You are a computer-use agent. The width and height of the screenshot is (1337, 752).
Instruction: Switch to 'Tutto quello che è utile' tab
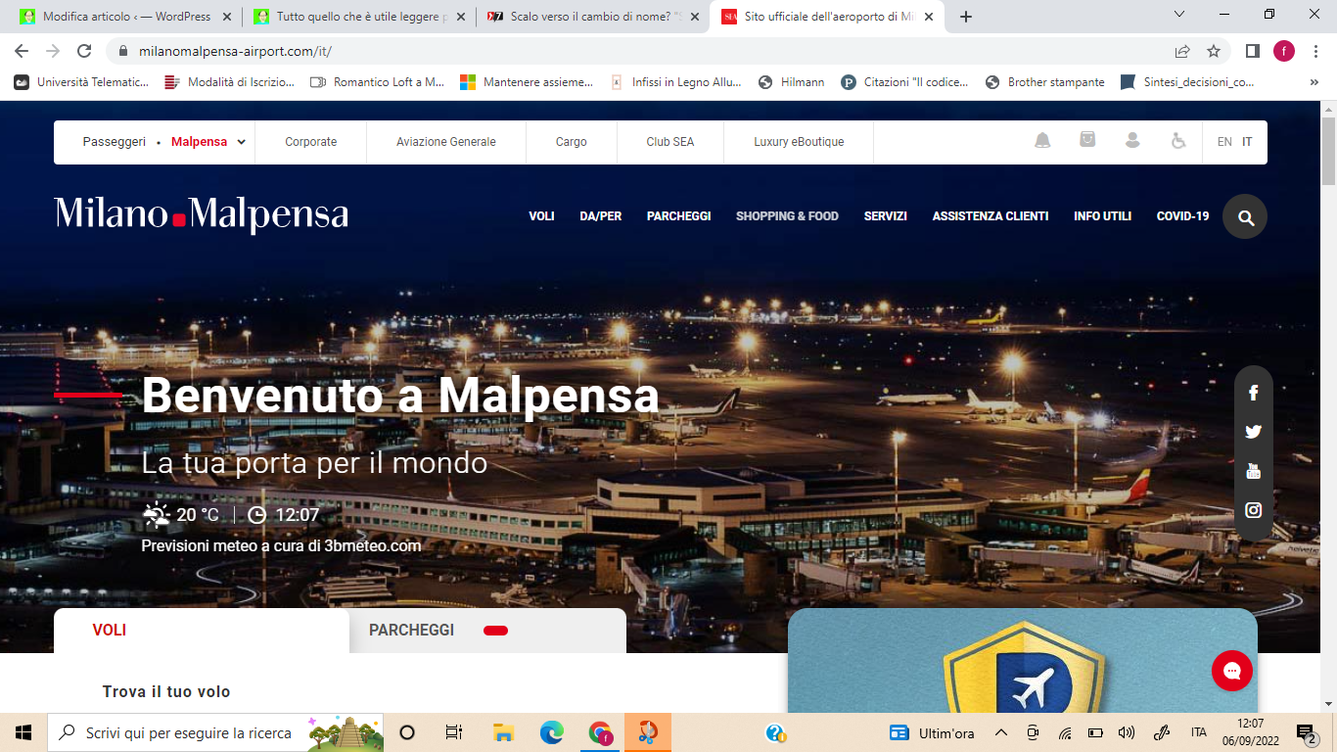(359, 17)
